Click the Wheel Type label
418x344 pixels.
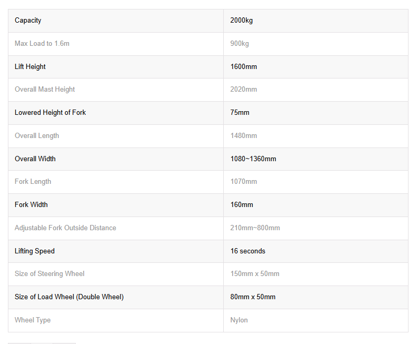[x=33, y=320]
